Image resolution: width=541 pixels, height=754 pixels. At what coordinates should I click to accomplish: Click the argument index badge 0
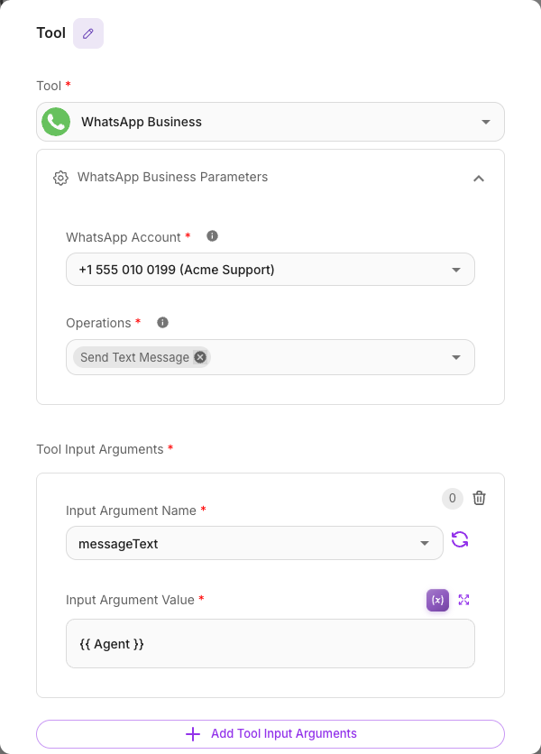point(452,498)
